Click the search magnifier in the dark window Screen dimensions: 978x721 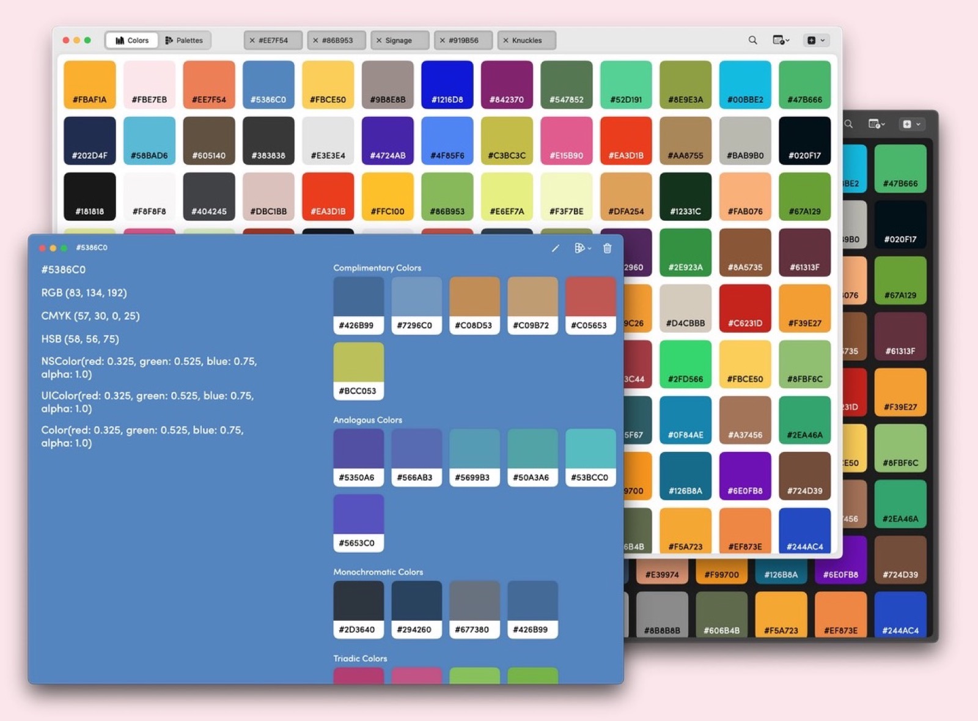(848, 124)
